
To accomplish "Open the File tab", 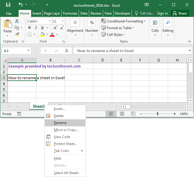I will point(9,13).
